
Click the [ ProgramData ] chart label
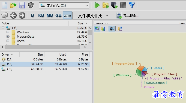click(124, 64)
